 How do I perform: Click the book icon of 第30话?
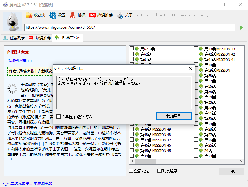201,119
